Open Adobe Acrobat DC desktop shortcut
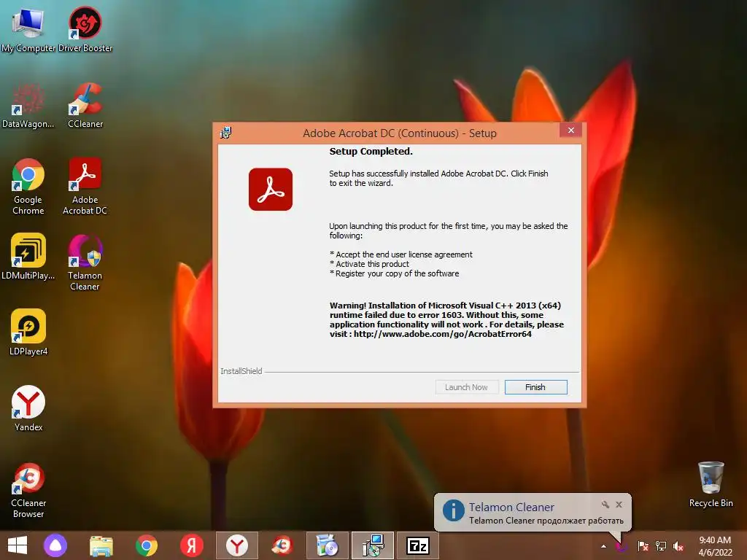 tap(85, 187)
